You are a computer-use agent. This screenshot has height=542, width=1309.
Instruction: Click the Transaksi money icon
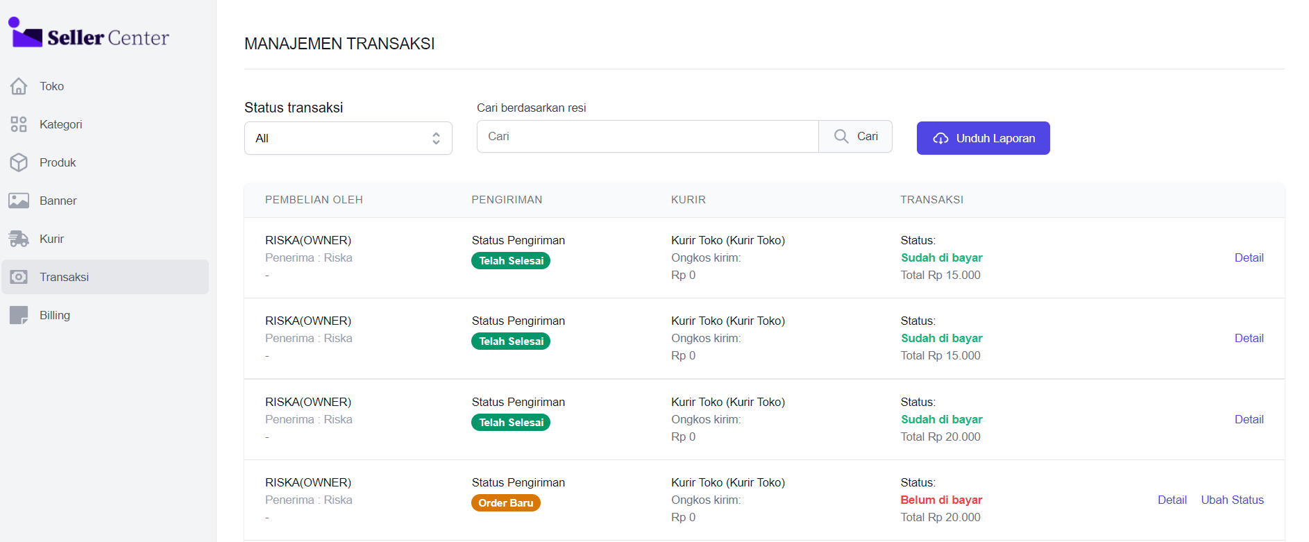[x=19, y=277]
